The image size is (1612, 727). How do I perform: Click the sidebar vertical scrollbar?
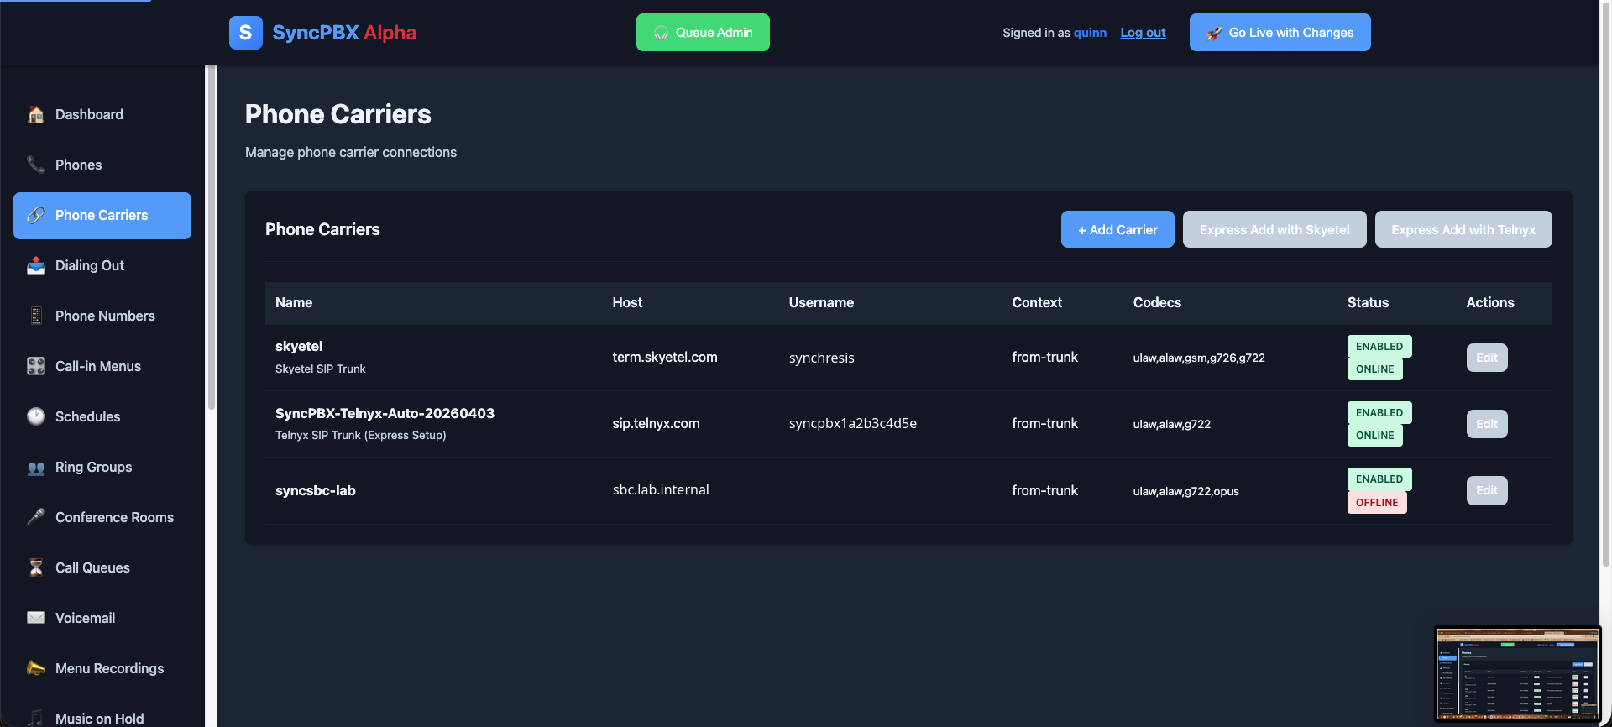[212, 239]
